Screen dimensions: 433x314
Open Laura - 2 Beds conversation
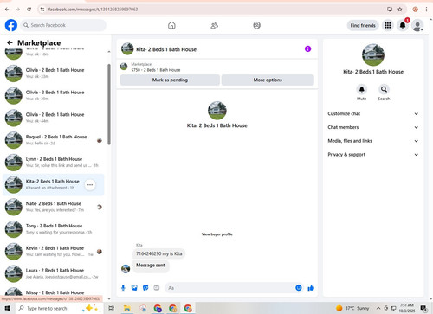[x=54, y=273]
